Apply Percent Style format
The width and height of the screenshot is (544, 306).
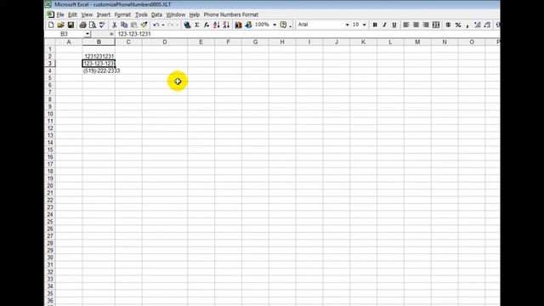pyautogui.click(x=458, y=25)
